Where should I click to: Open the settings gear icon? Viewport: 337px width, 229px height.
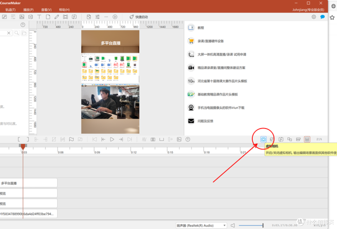tap(314, 17)
